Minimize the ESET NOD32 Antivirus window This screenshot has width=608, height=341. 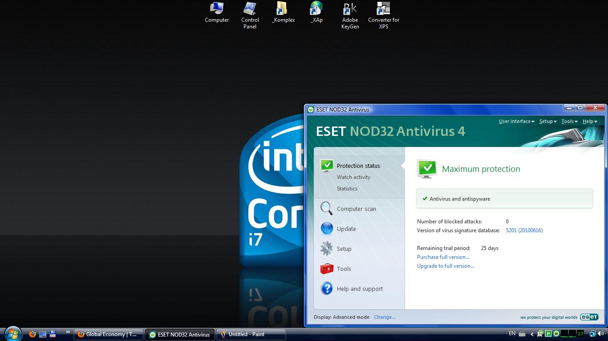tap(569, 108)
